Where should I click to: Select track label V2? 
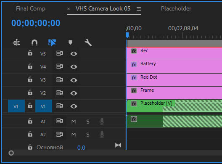(x=43, y=93)
